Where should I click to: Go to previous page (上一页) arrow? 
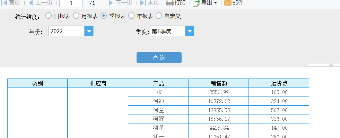31,3
